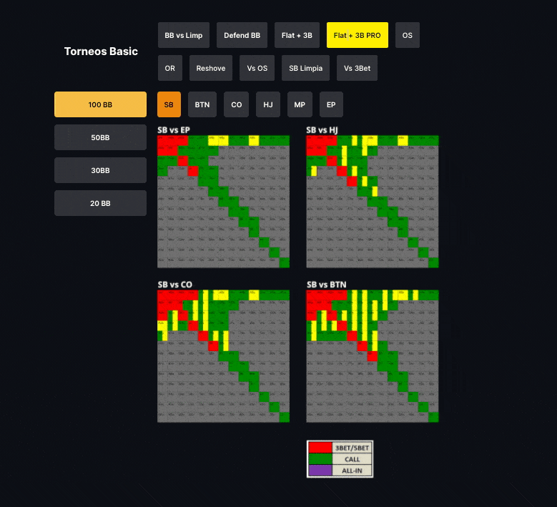Viewport: 557px width, 507px height.
Task: Open the OR range button
Action: [169, 68]
